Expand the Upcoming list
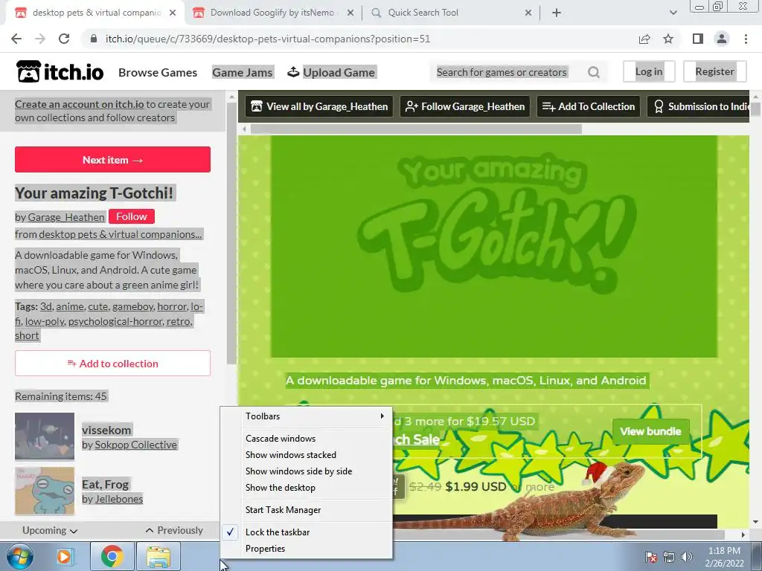This screenshot has width=762, height=571. tap(50, 530)
